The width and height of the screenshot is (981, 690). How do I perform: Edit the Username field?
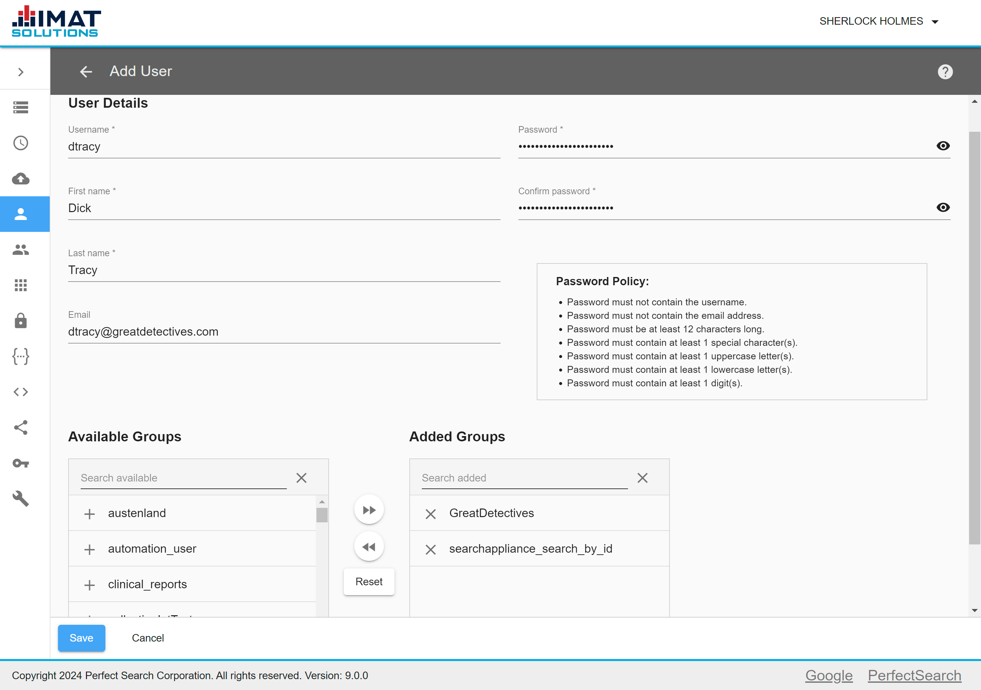click(x=284, y=147)
